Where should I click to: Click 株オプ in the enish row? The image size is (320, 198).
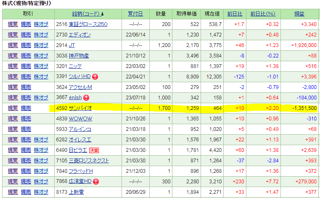pyautogui.click(x=41, y=98)
